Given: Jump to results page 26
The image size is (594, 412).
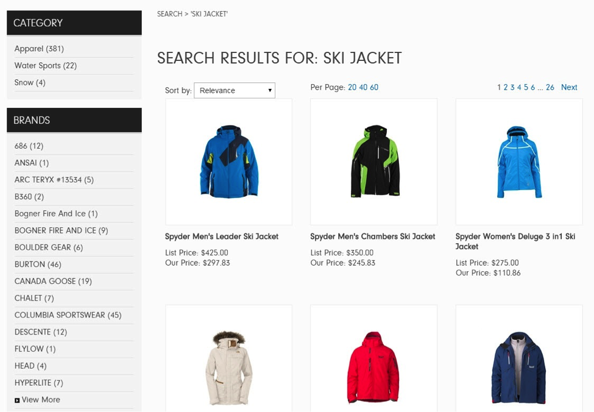Looking at the screenshot, I should [550, 88].
